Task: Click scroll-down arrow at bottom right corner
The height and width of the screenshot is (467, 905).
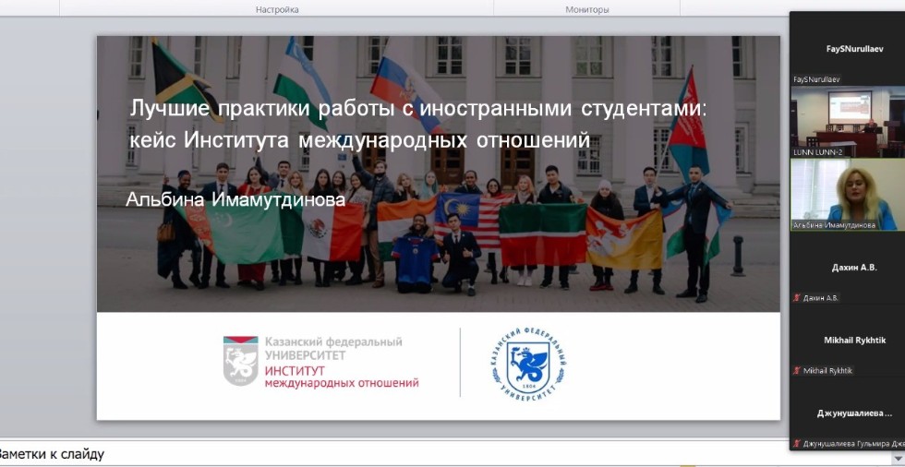Action: 897,458
